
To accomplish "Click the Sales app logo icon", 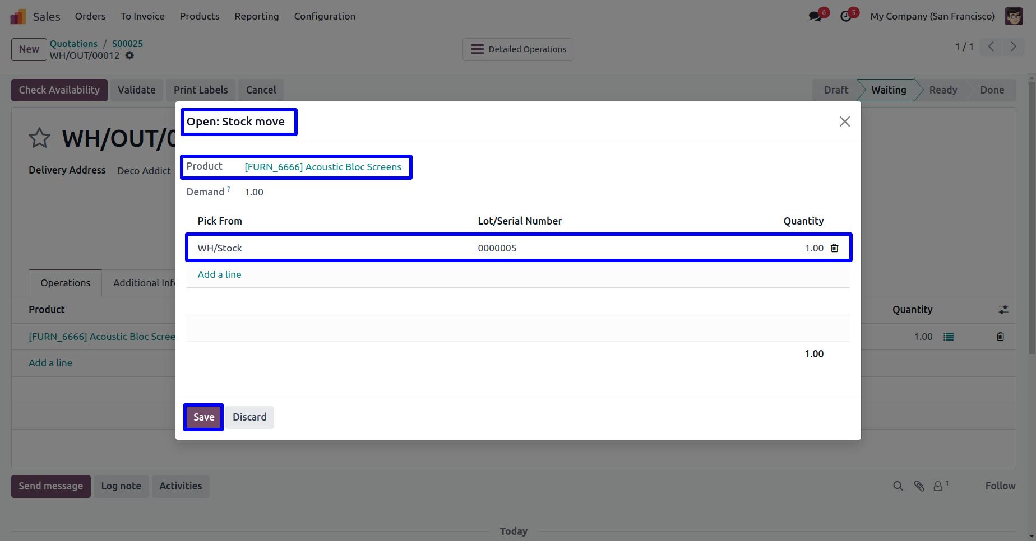I will tap(18, 16).
